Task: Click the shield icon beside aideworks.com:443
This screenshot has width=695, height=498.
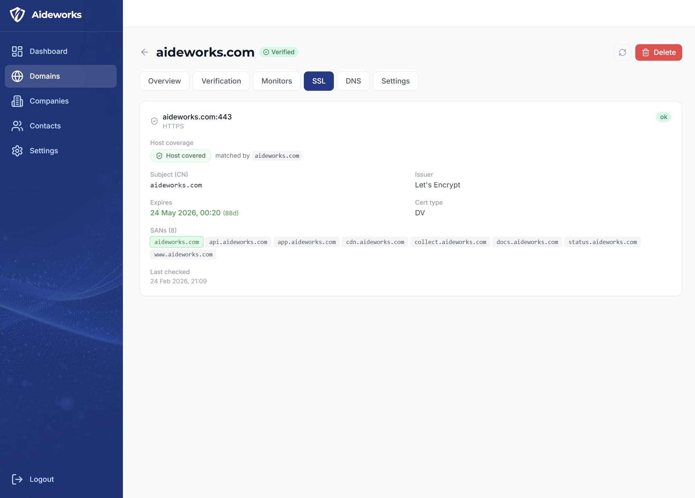Action: [154, 121]
